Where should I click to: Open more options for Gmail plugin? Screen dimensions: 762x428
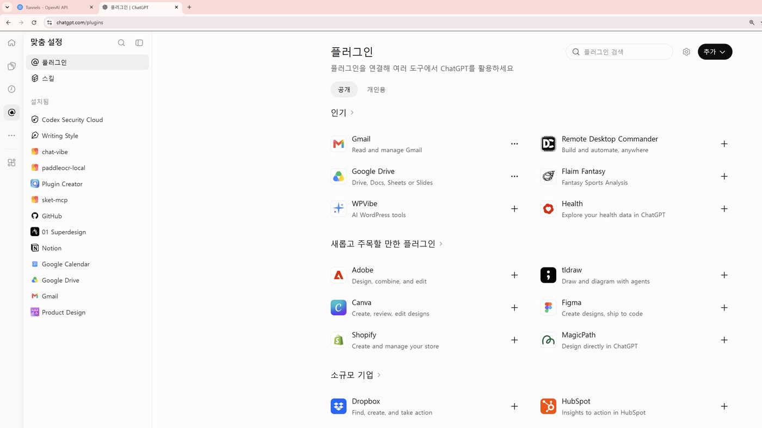click(514, 144)
